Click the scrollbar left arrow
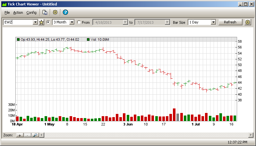The width and height of the screenshot is (256, 146). (x=42, y=135)
